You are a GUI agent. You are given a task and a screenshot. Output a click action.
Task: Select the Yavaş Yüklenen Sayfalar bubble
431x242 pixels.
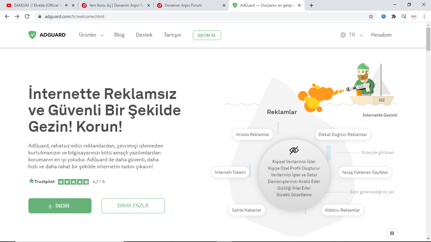[x=365, y=172]
